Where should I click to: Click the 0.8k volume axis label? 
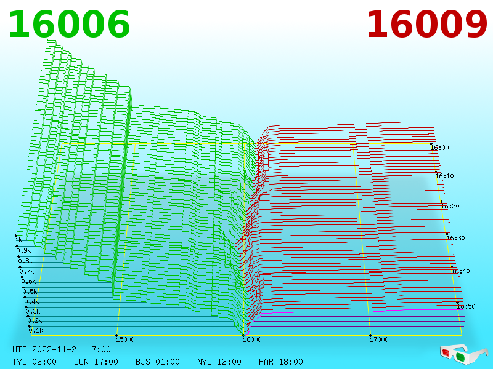tap(25, 261)
